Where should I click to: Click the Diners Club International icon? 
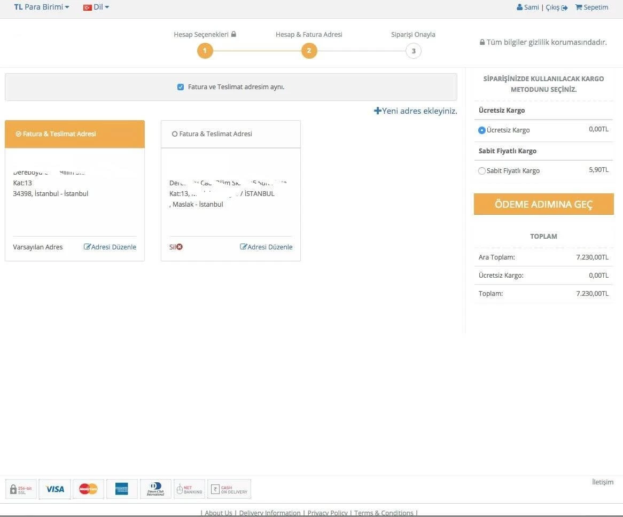[x=155, y=489]
